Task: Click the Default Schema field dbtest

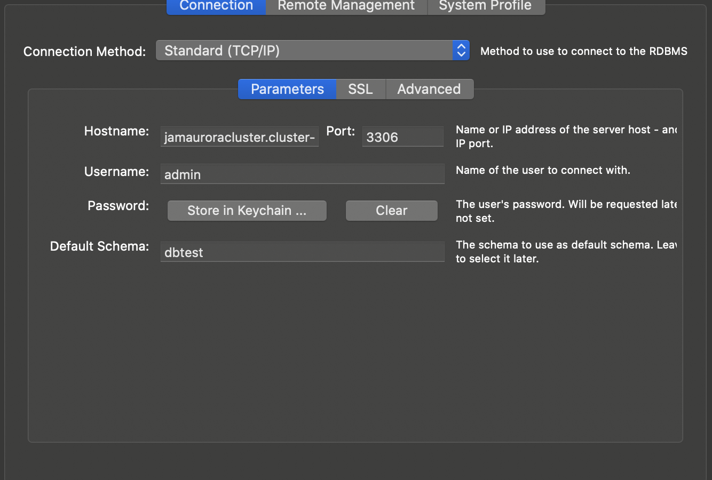Action: tap(303, 252)
